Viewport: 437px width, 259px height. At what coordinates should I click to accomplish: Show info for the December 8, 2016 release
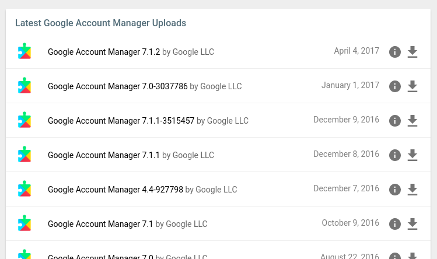(x=395, y=155)
